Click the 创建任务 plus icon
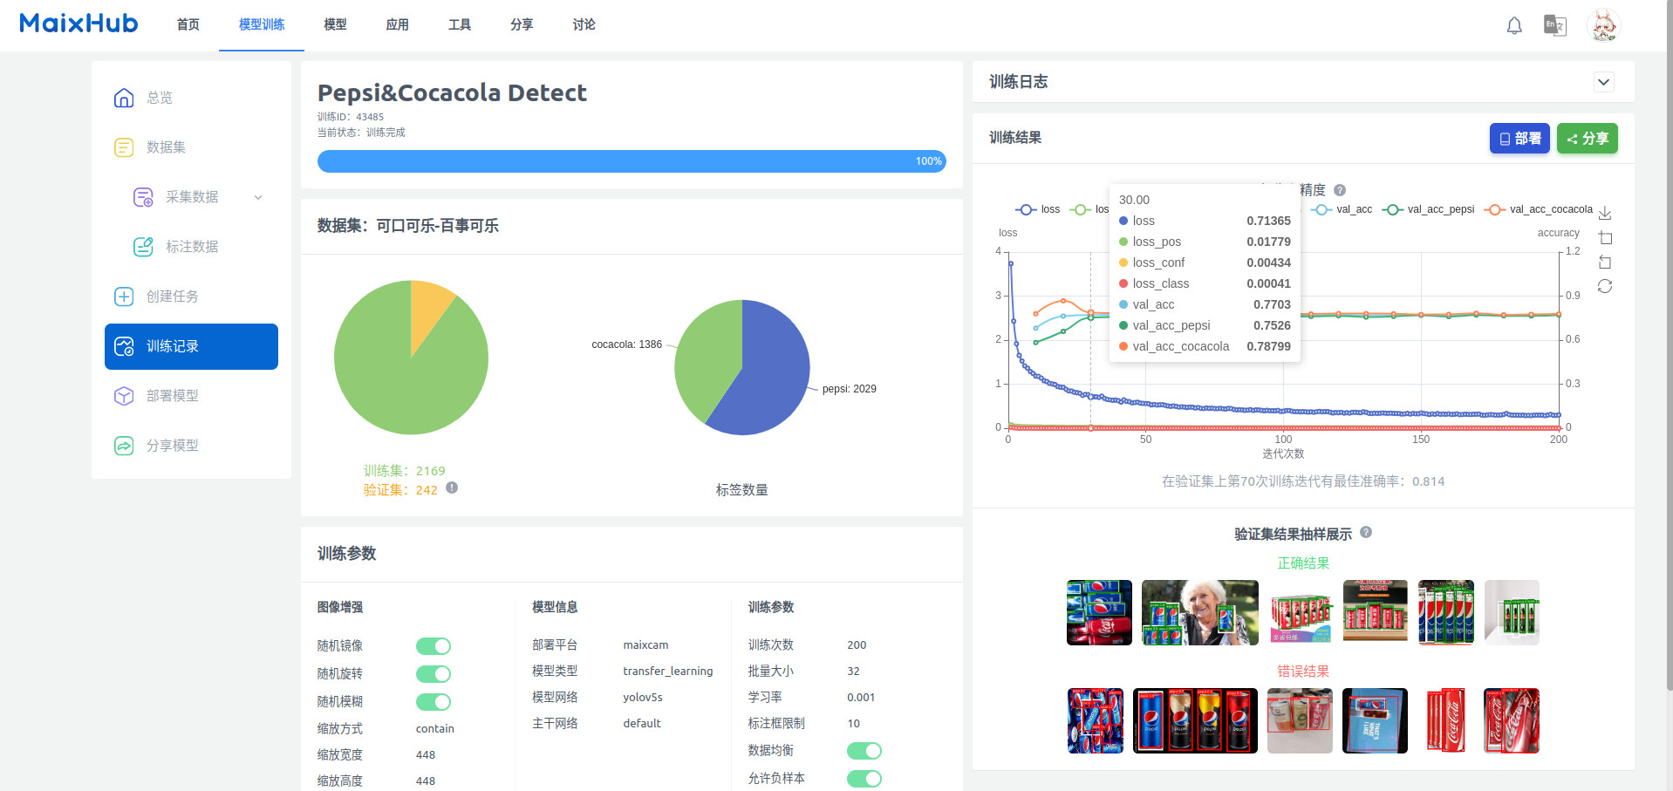1673x791 pixels. [x=124, y=297]
